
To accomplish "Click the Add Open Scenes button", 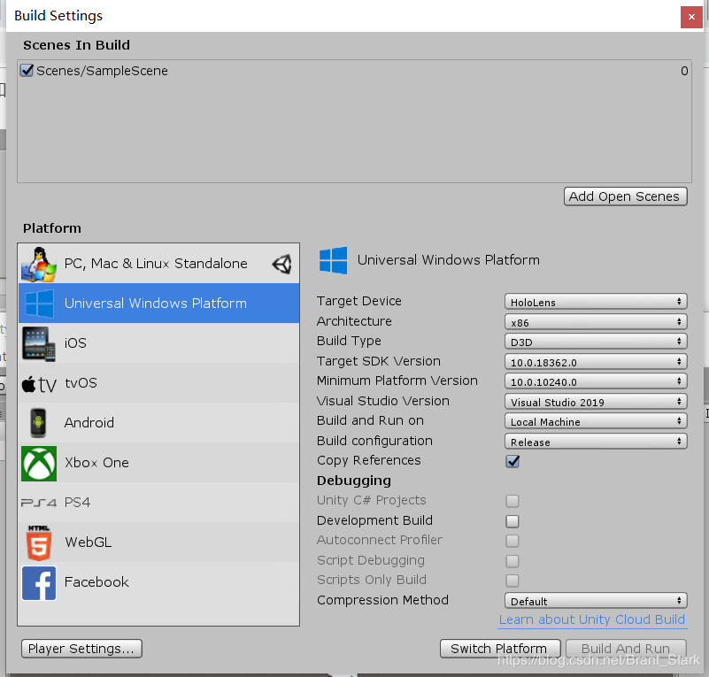I will 625,196.
